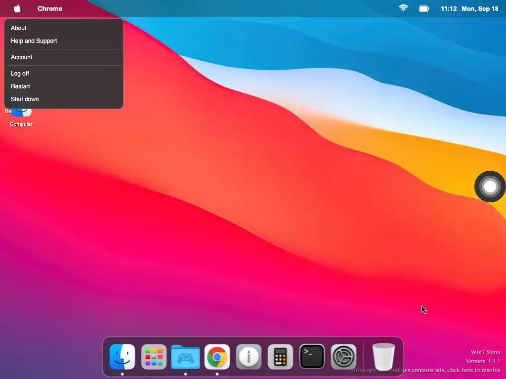Open the Apple logo menu
The height and width of the screenshot is (379, 506).
coord(17,9)
